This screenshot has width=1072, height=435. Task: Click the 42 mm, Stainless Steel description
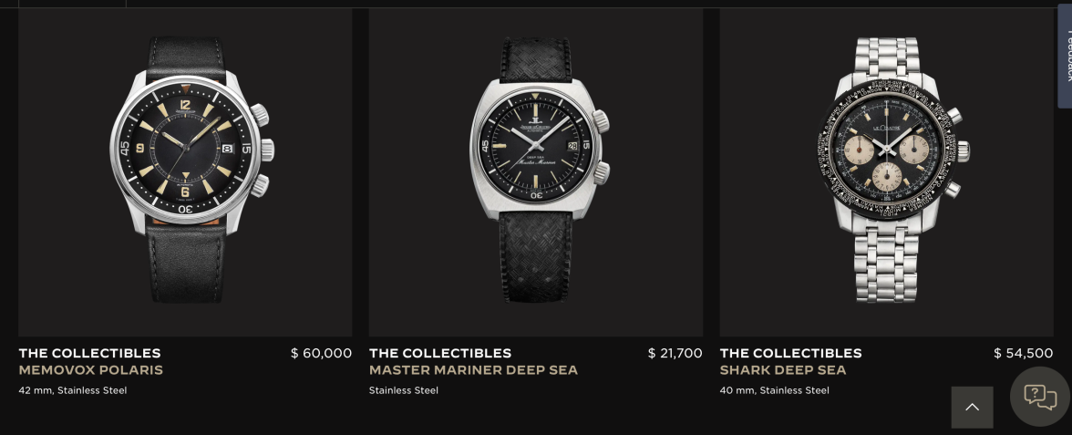(73, 390)
